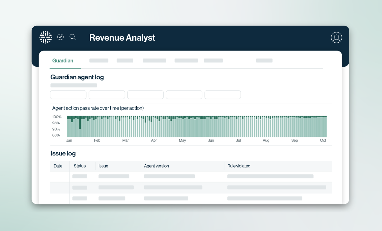Click the Jun label on the chart axis
Screen dimensions: 382x231
211,140
